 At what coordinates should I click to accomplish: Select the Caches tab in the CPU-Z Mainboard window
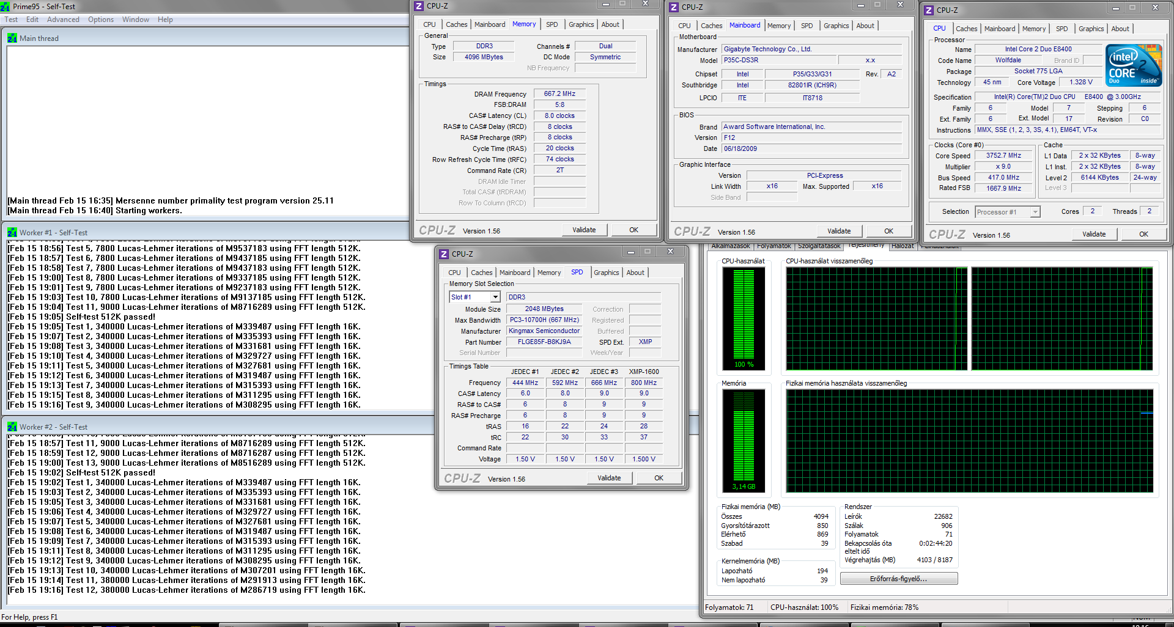[x=711, y=26]
